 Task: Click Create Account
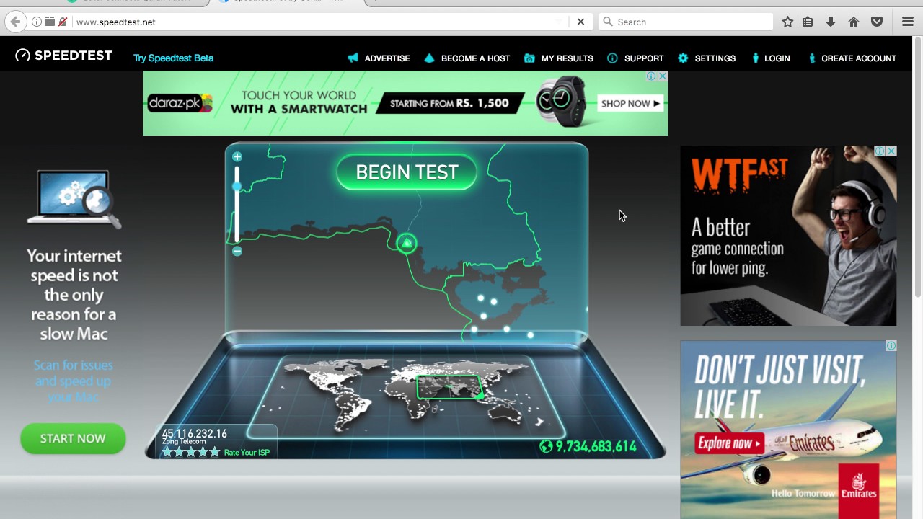(852, 58)
